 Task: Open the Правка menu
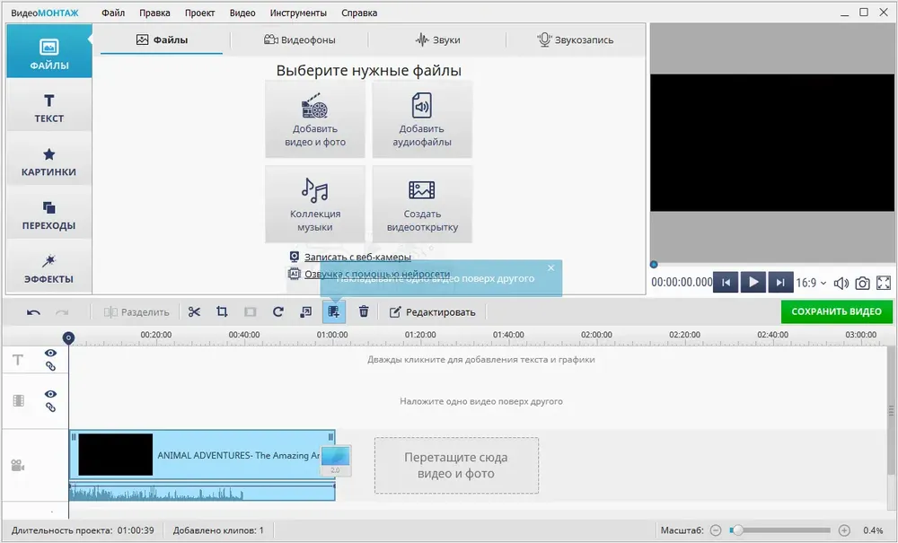click(154, 13)
